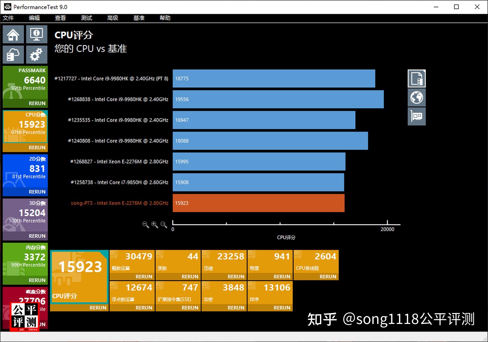Select the 物理 941 tile
The height and width of the screenshot is (342, 488).
[270, 262]
